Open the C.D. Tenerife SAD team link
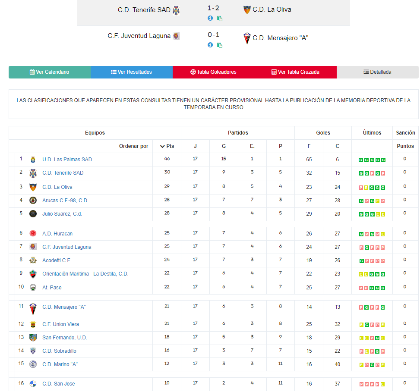This screenshot has width=420, height=392. point(63,173)
